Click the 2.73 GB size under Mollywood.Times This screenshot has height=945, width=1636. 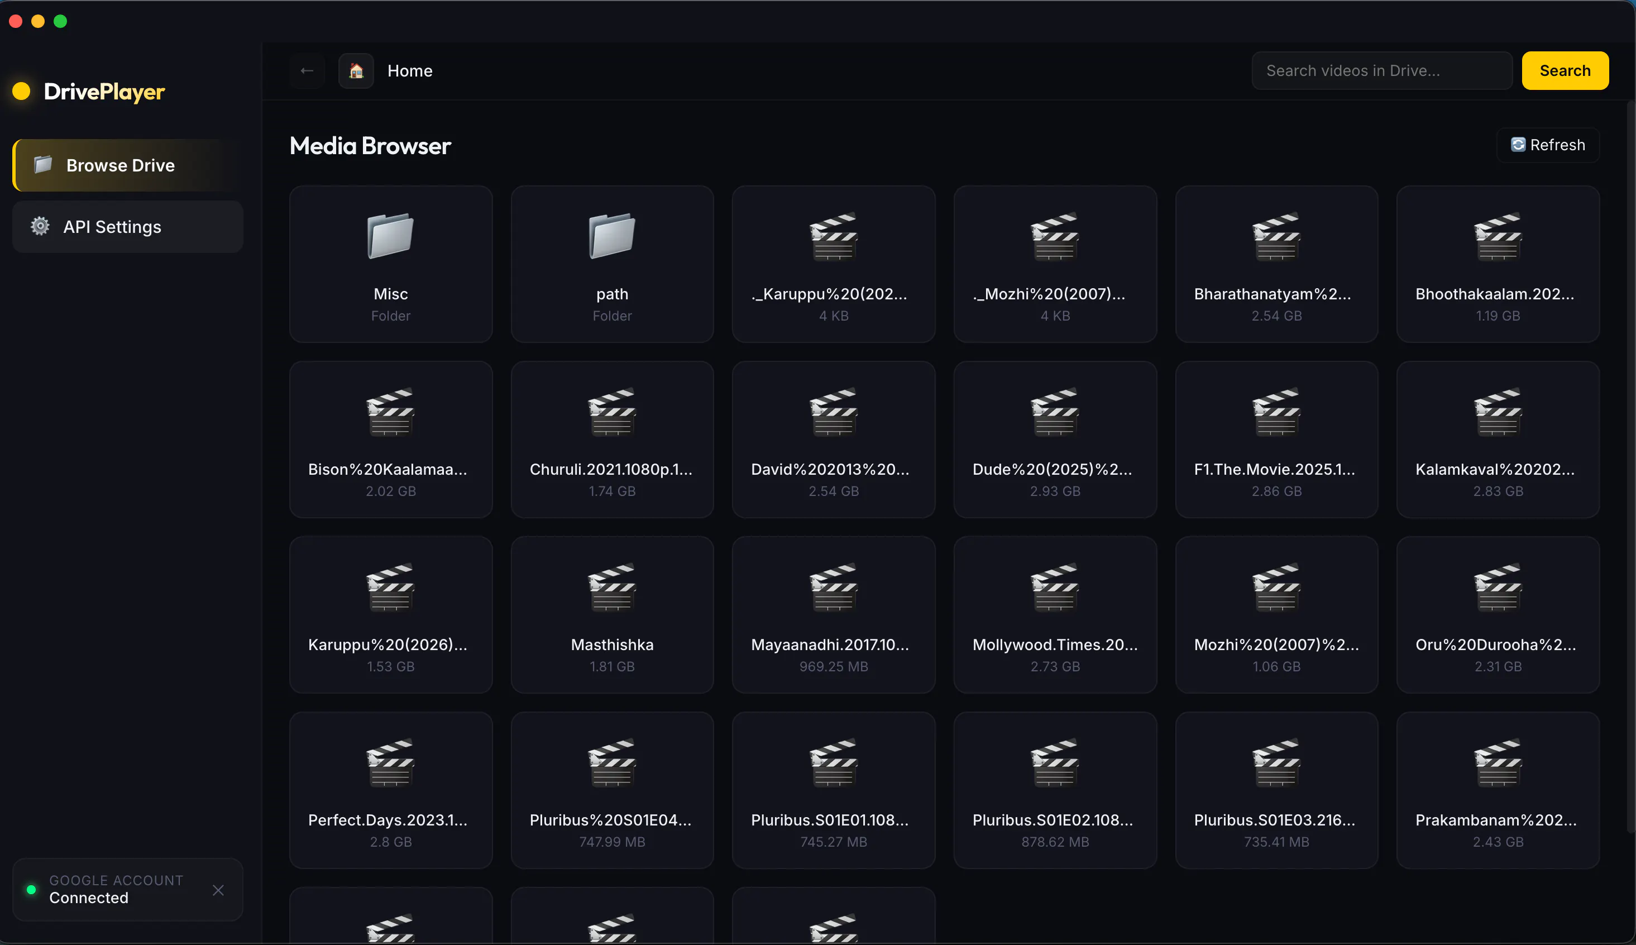pyautogui.click(x=1055, y=666)
